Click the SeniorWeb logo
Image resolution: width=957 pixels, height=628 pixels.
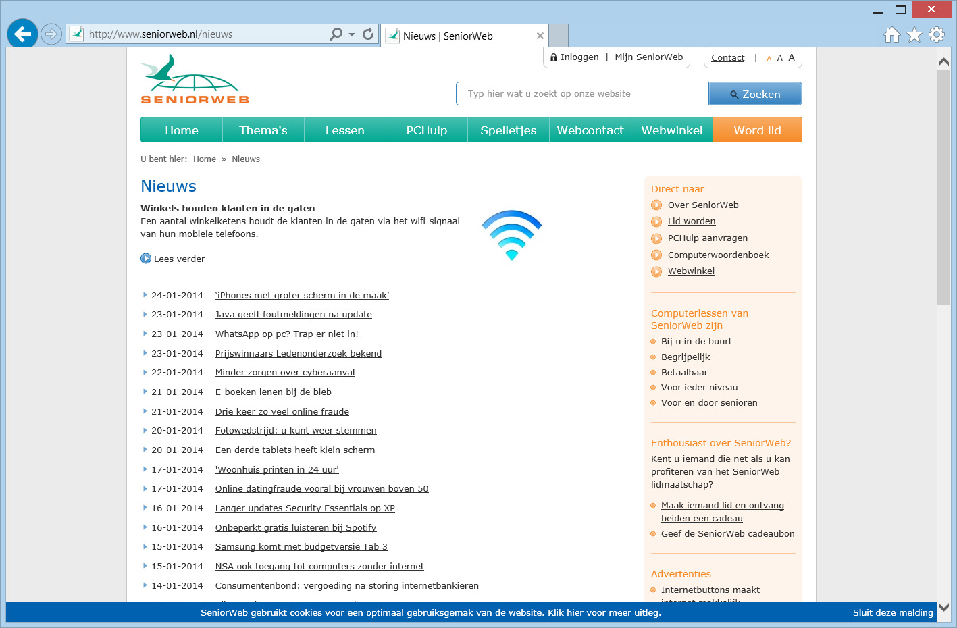195,79
